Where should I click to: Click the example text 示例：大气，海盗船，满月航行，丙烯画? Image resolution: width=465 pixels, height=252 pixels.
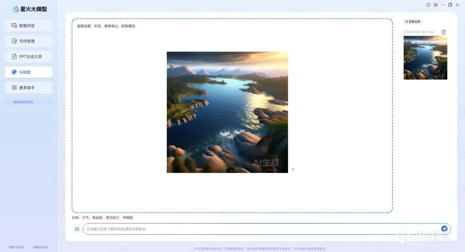(x=102, y=217)
